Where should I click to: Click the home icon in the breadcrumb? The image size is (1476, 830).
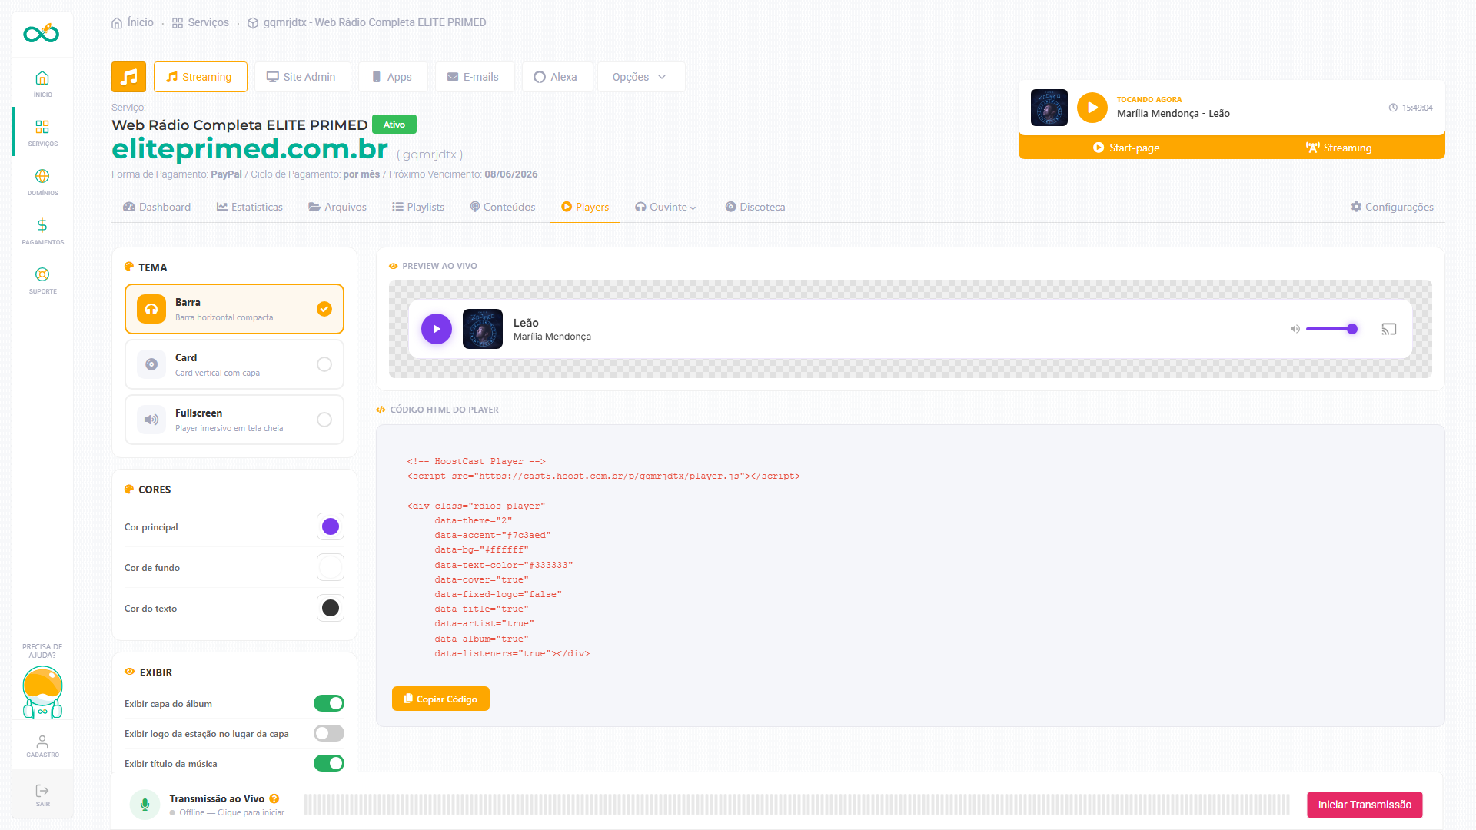click(x=117, y=23)
